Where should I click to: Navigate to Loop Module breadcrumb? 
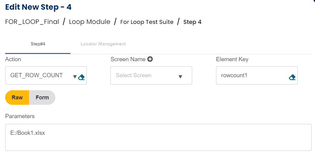(90, 22)
